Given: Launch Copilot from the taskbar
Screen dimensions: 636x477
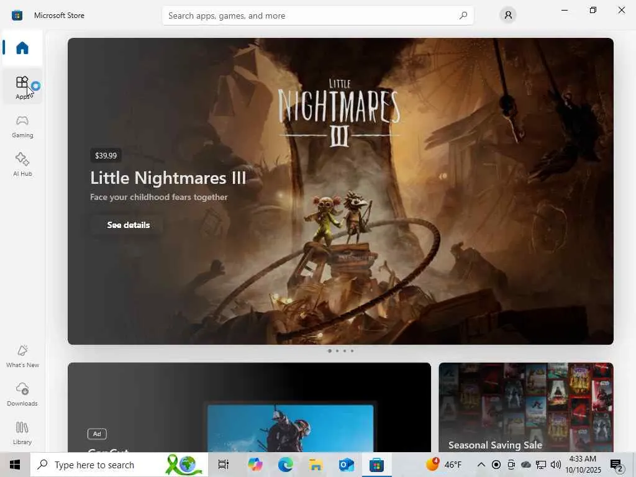Looking at the screenshot, I should [x=255, y=465].
